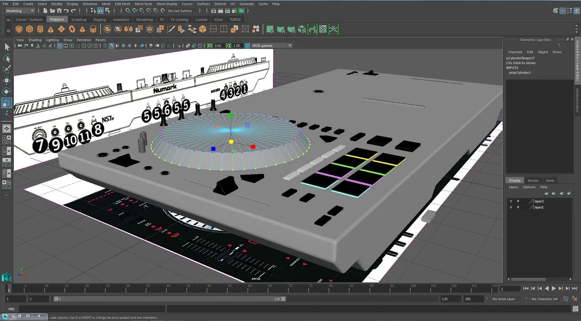Screen dimensions: 581x321
Task: Choose the Paint Selection tool
Action: point(7,69)
